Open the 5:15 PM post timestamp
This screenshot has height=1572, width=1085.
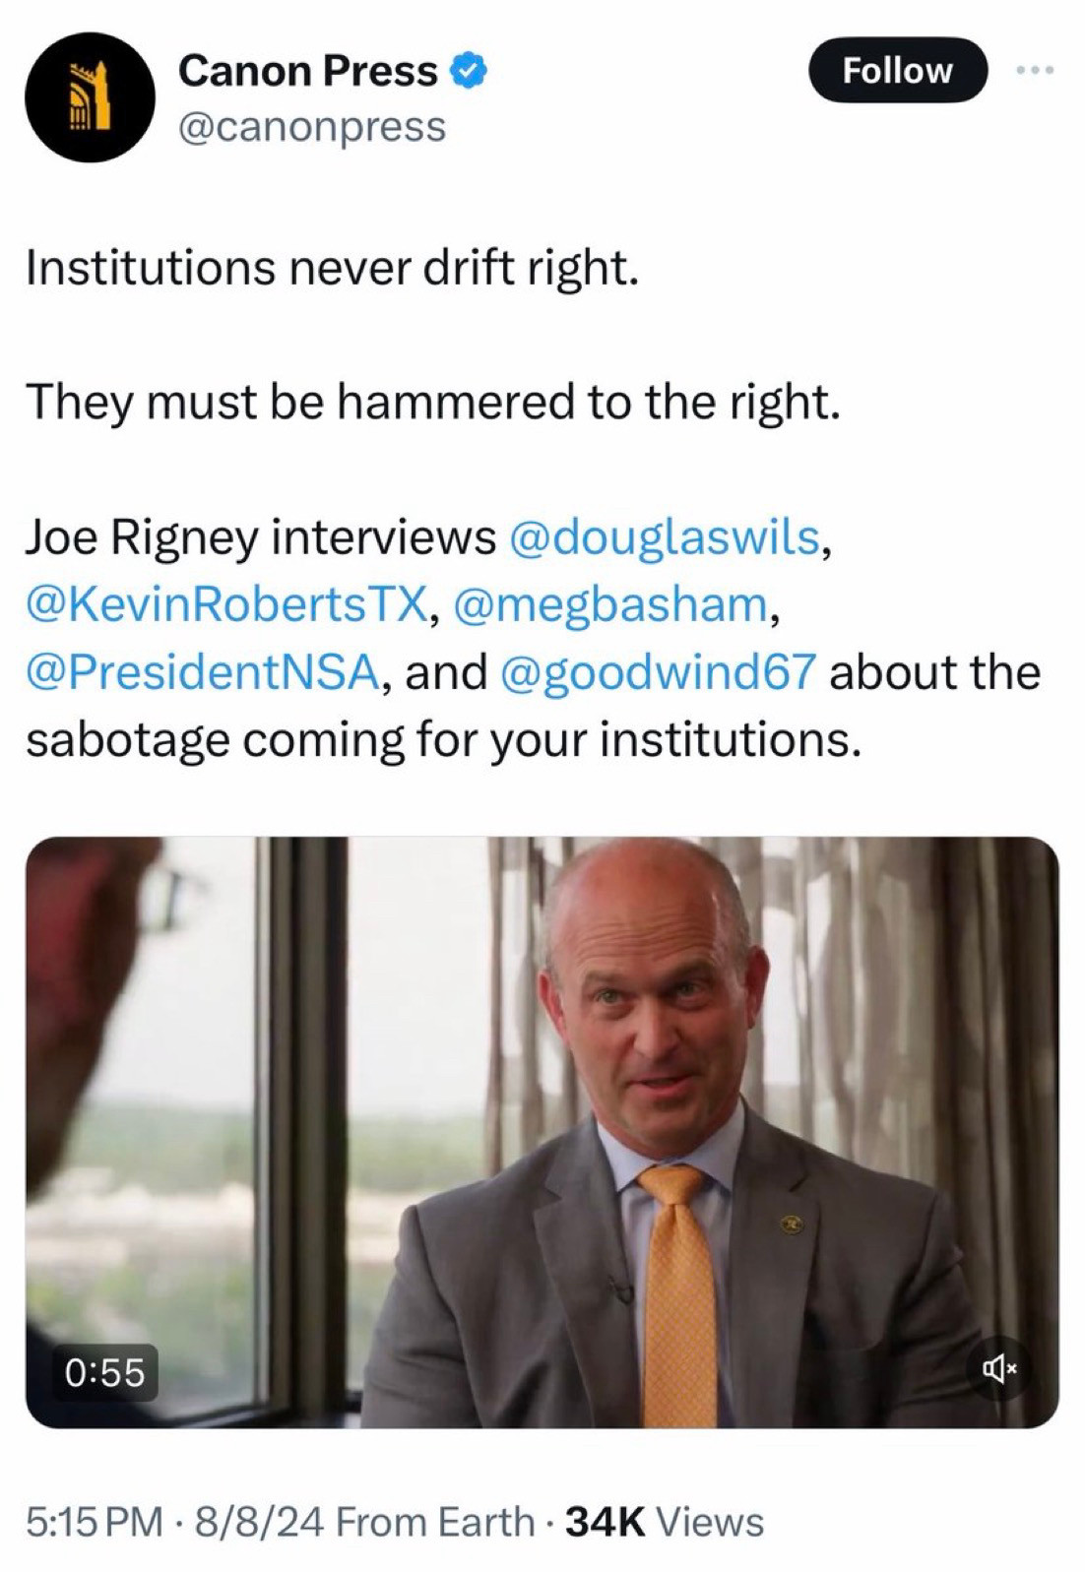pyautogui.click(x=95, y=1522)
